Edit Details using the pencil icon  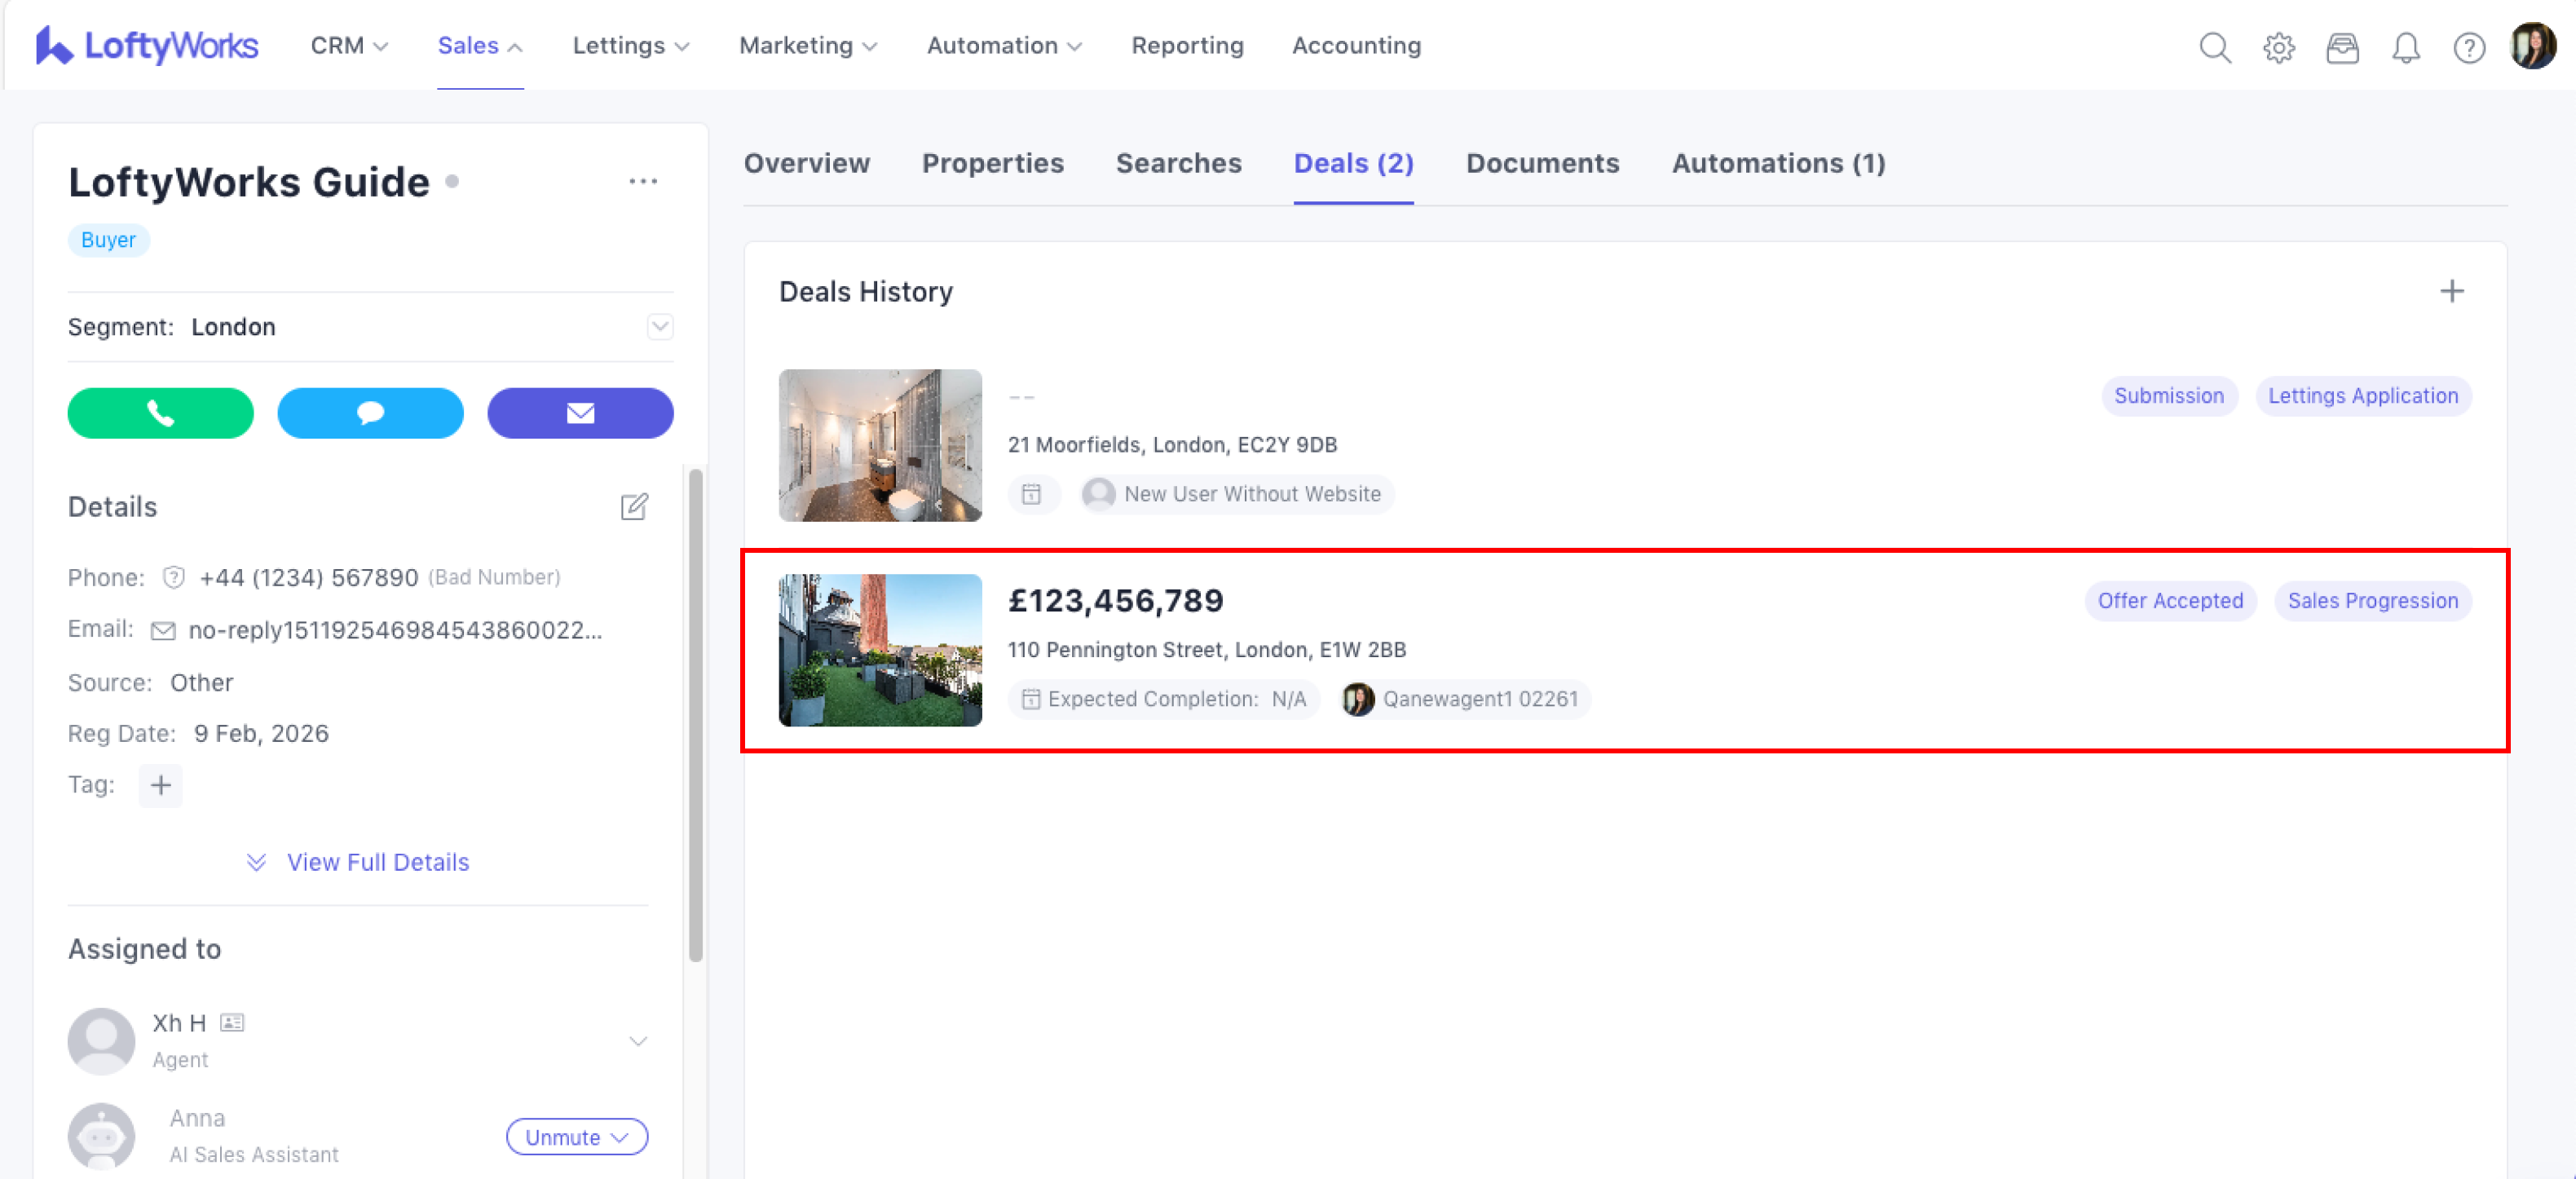[x=634, y=507]
